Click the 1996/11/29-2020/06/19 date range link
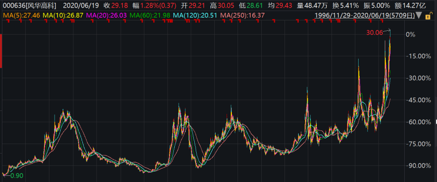Image resolution: width=437 pixels, height=182 pixels. tap(364, 16)
